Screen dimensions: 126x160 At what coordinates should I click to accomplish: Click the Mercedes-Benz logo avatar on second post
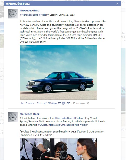pyautogui.click(x=13, y=117)
